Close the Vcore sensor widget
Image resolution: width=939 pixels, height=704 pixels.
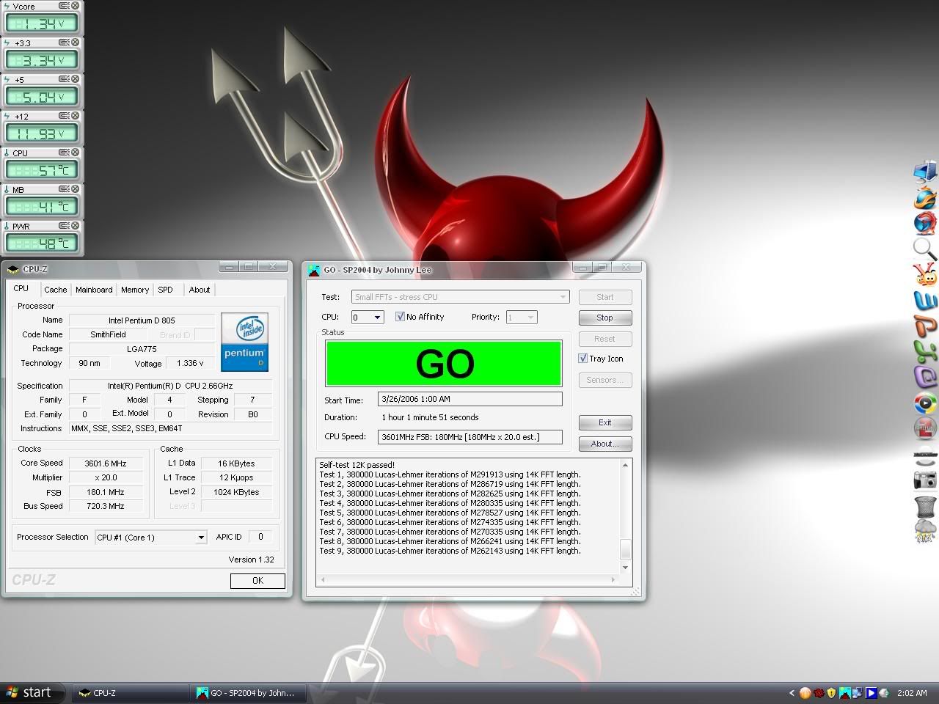pos(75,6)
